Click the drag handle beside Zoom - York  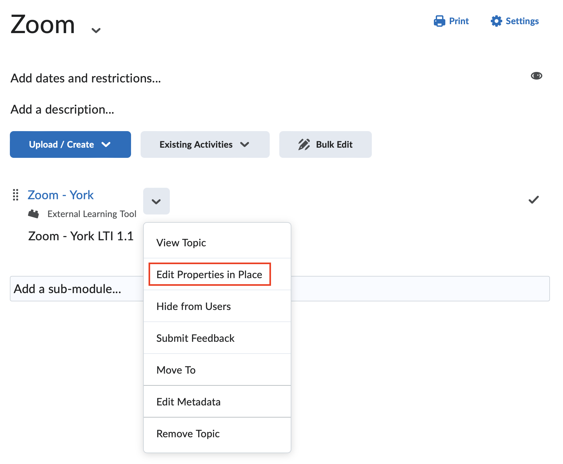click(16, 195)
